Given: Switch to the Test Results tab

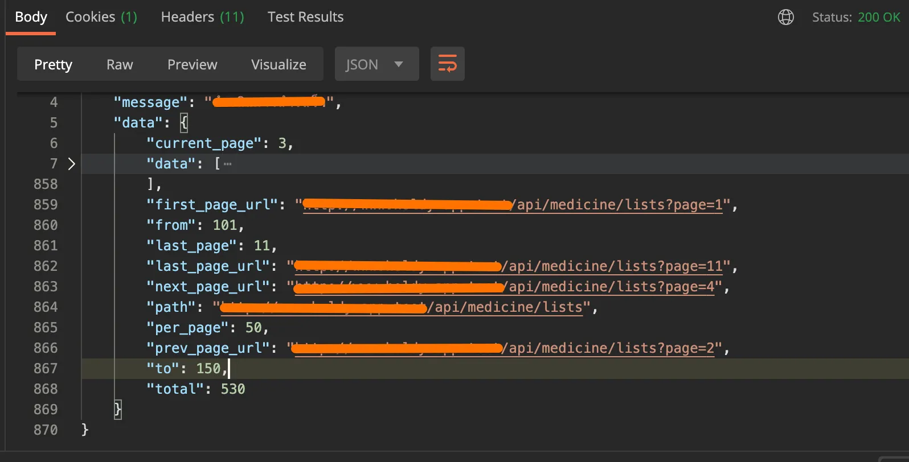Looking at the screenshot, I should 305,17.
